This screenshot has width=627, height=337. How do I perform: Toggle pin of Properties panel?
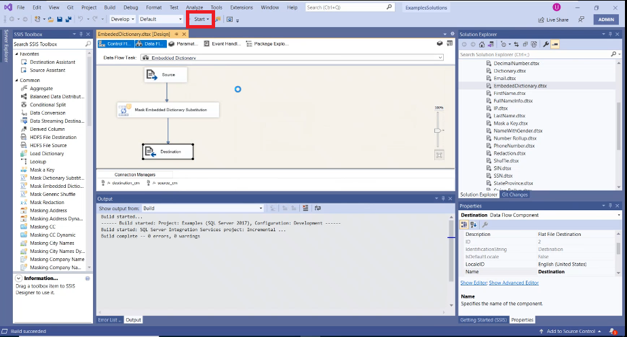pyautogui.click(x=610, y=206)
